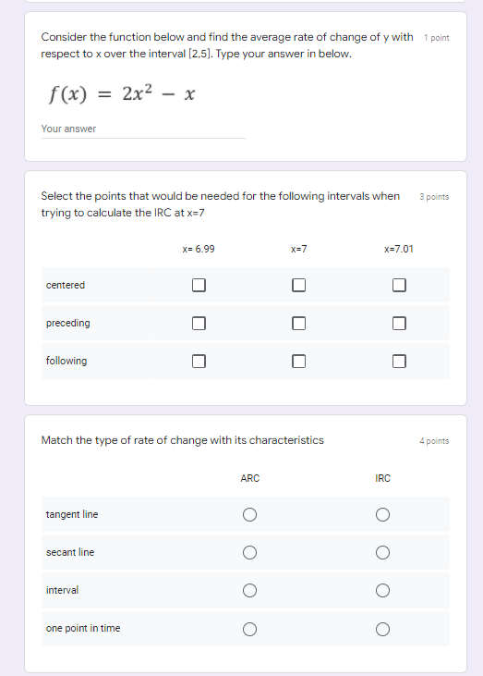Select IRC for tangent line
The height and width of the screenshot is (676, 483).
tap(382, 514)
